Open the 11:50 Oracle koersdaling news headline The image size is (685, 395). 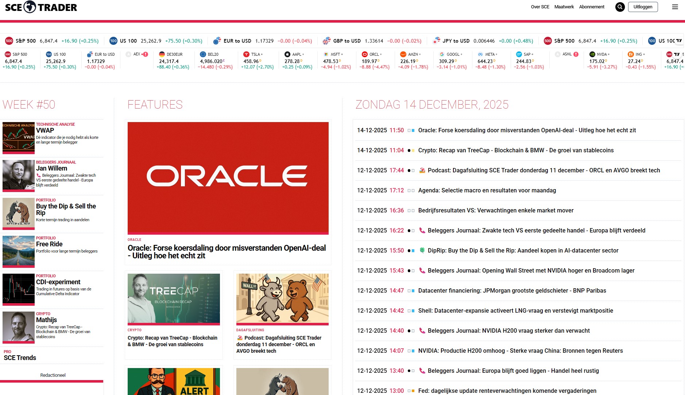point(527,130)
